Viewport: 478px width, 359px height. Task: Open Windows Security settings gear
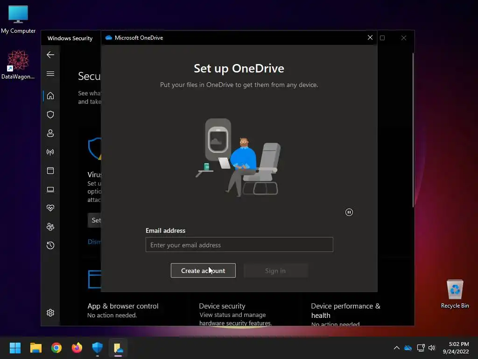50,313
